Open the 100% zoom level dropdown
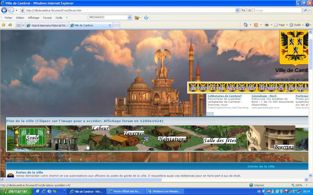This screenshot has height=195, width=313. [306, 185]
